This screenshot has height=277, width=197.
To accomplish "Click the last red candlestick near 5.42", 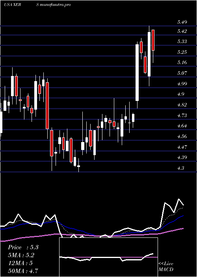I will pos(153,40).
